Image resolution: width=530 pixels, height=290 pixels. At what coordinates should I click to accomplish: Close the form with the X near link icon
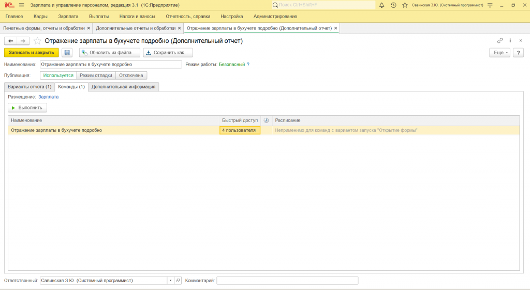(x=521, y=40)
